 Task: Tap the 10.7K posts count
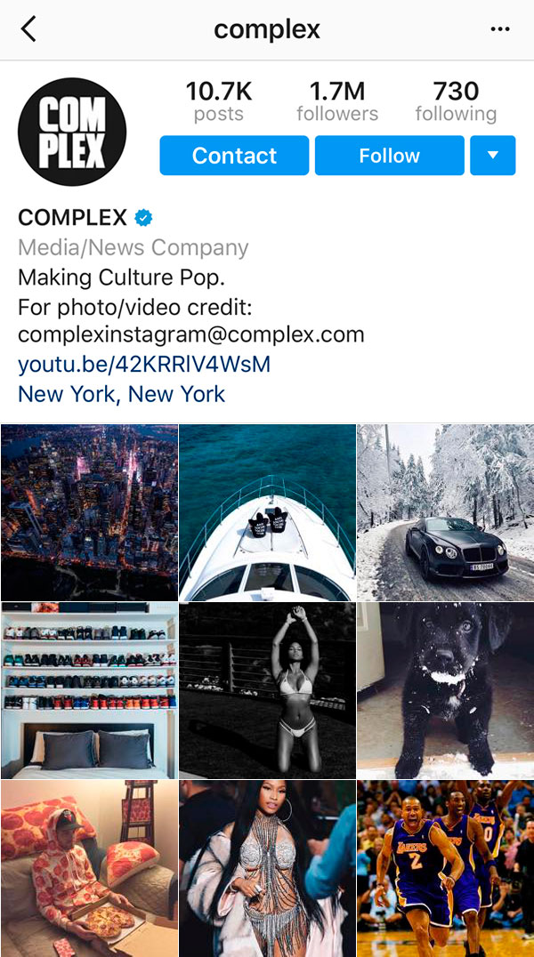(x=219, y=101)
